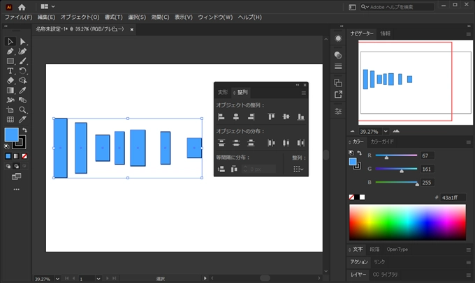Click horizontal align center icon
This screenshot has width=475, height=283.
pyautogui.click(x=236, y=116)
